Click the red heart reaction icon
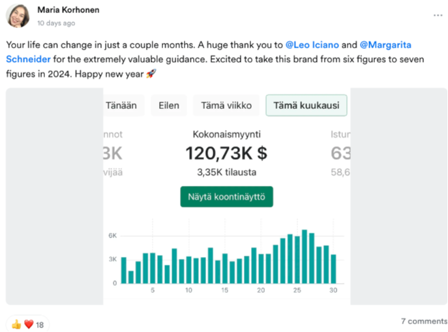448x332 pixels. pyautogui.click(x=28, y=324)
